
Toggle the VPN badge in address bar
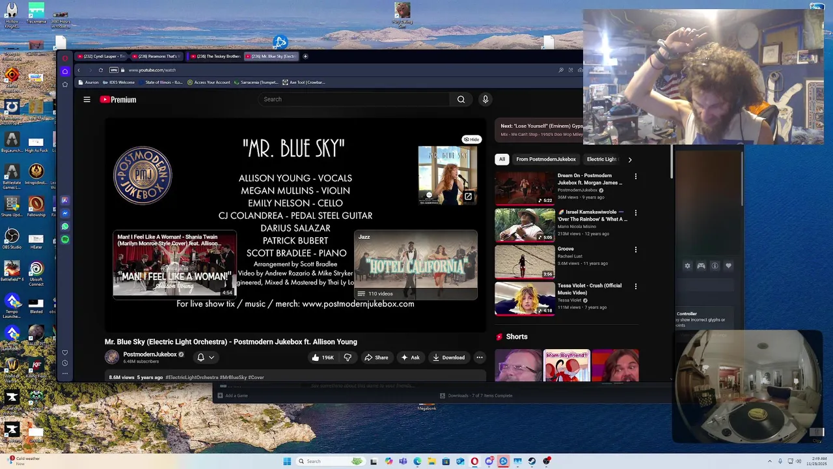(x=114, y=70)
